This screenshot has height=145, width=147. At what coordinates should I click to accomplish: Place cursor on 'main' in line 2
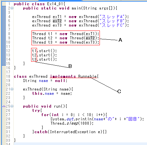pyautogui.click(x=77, y=8)
